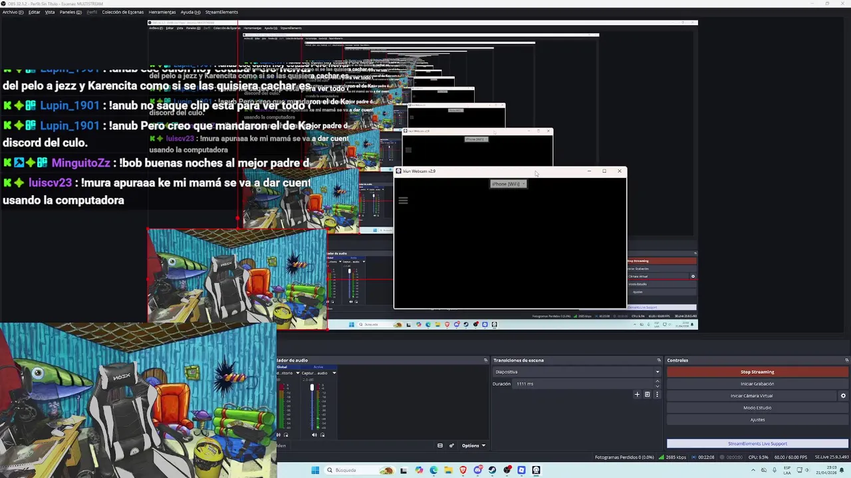
Task: Click the 60.00 / 60.00 FPS status text
Action: coord(789,457)
